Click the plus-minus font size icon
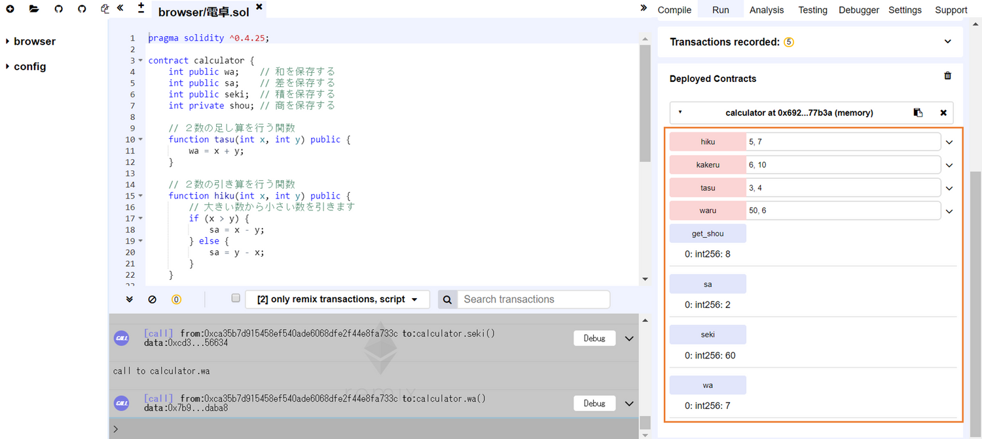Screen dimensions: 982x439 coord(141,8)
